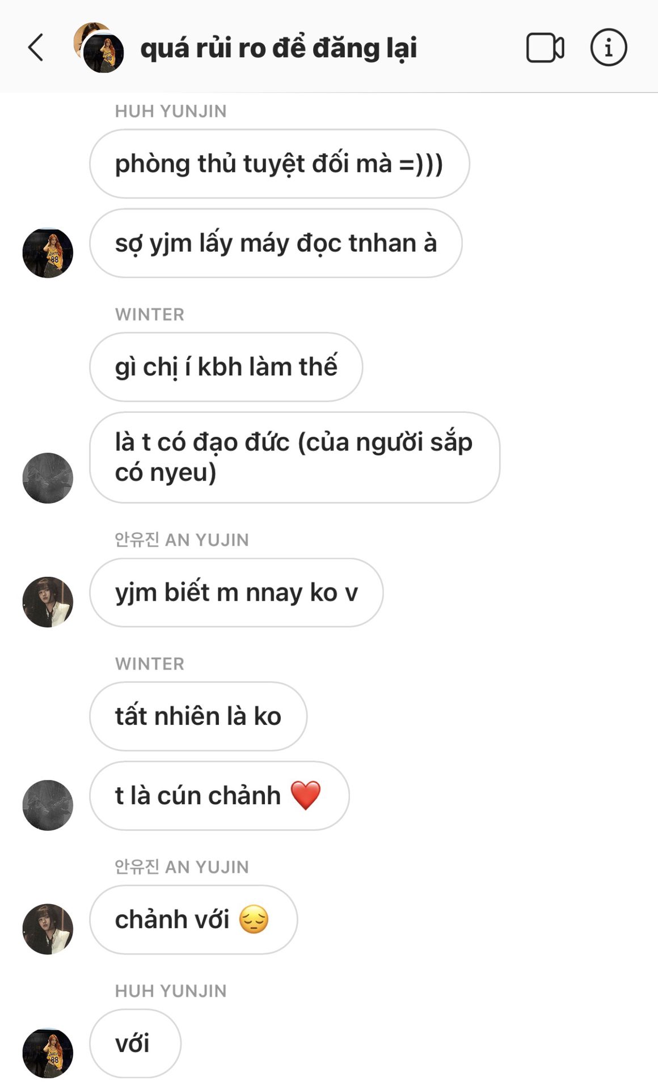Select message 'chảnh với' with pensive emoji

pyautogui.click(x=193, y=919)
